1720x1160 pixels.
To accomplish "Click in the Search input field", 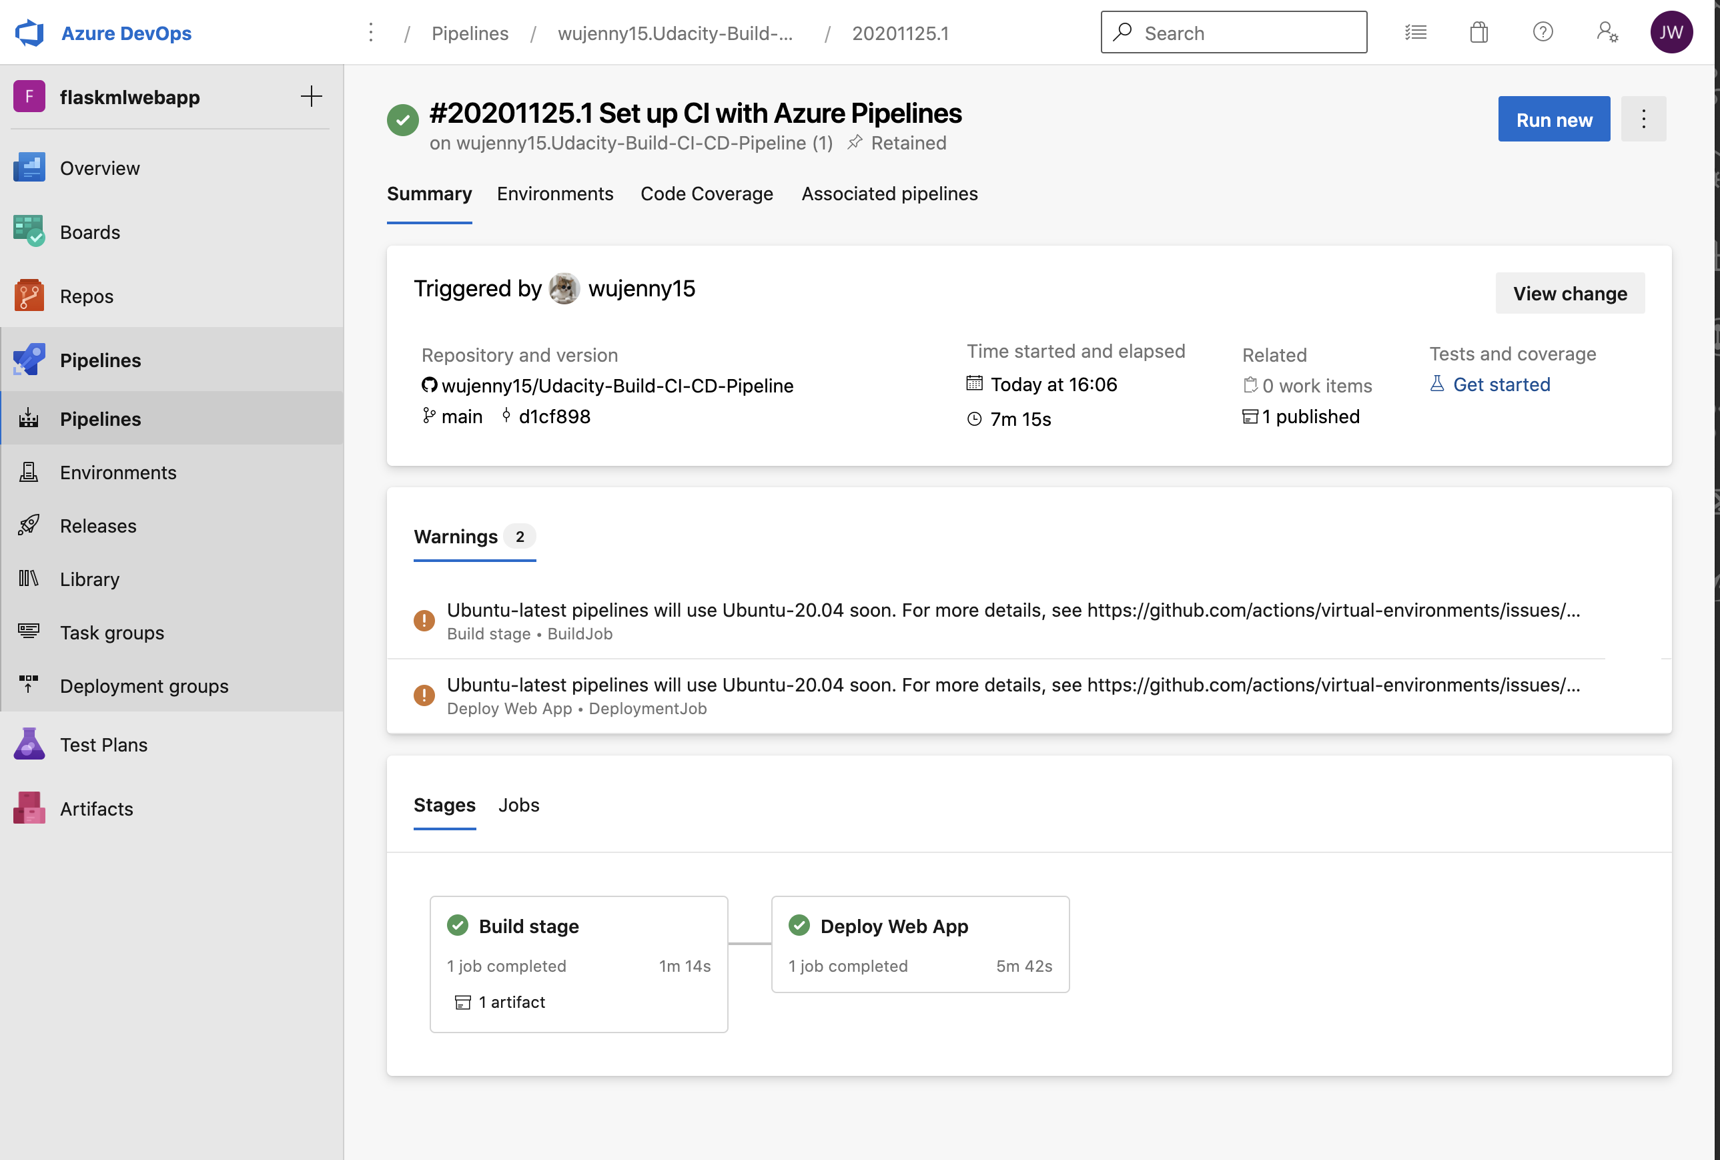I will [1234, 33].
